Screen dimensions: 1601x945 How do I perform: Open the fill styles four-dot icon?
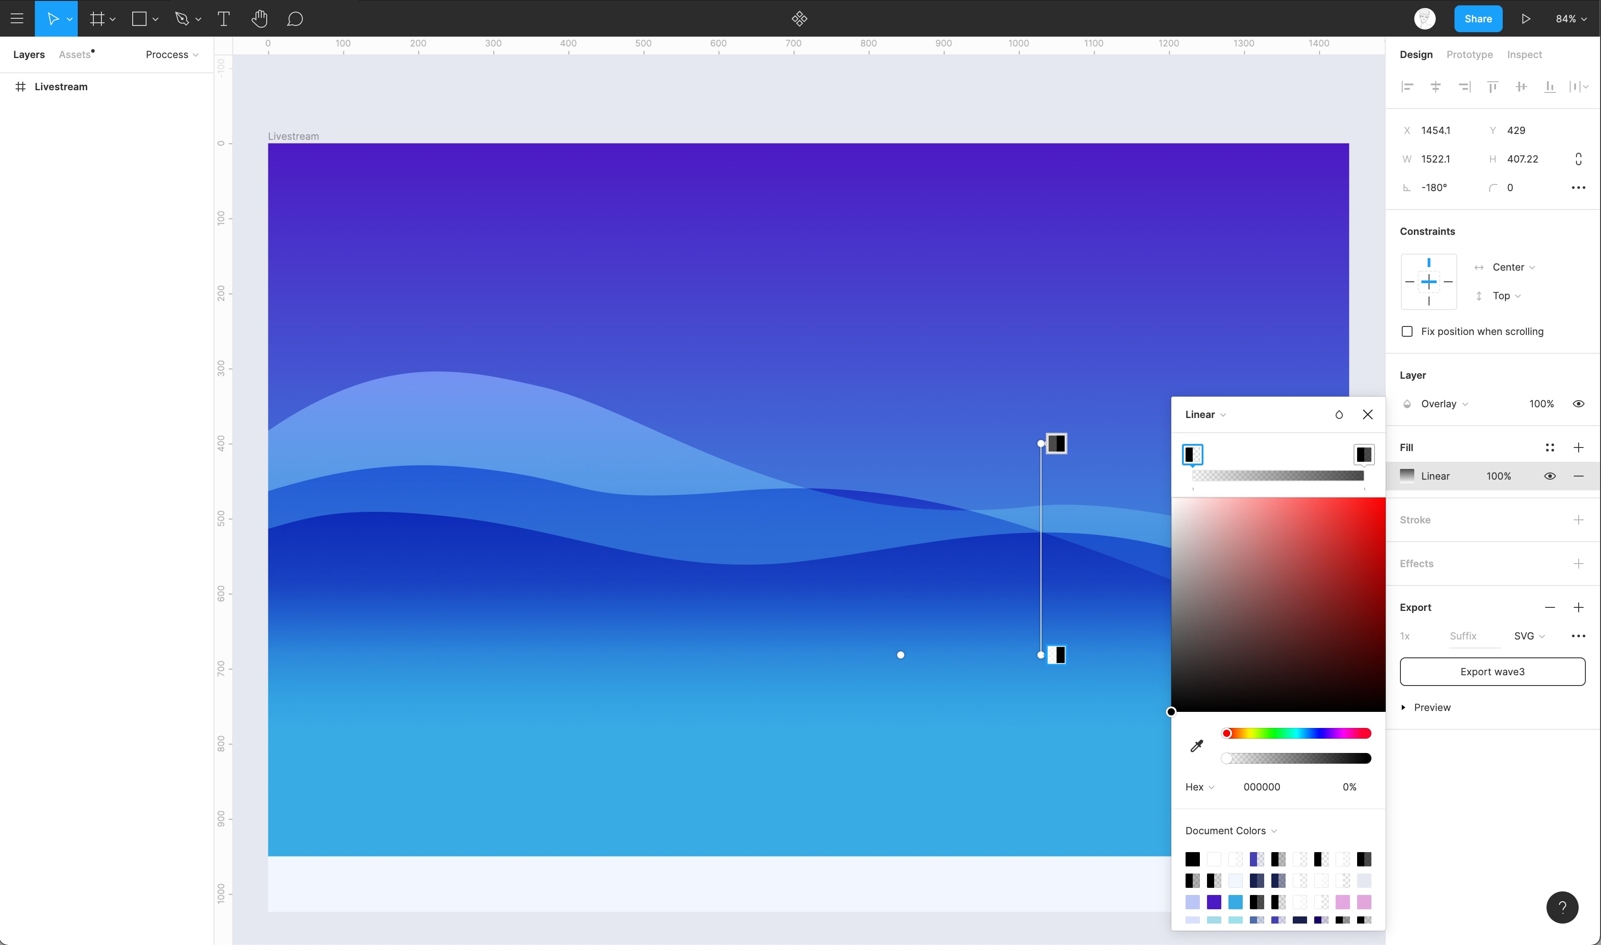(1550, 447)
